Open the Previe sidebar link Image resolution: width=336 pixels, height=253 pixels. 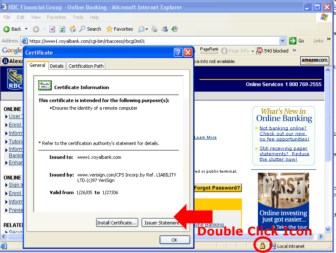(16, 210)
